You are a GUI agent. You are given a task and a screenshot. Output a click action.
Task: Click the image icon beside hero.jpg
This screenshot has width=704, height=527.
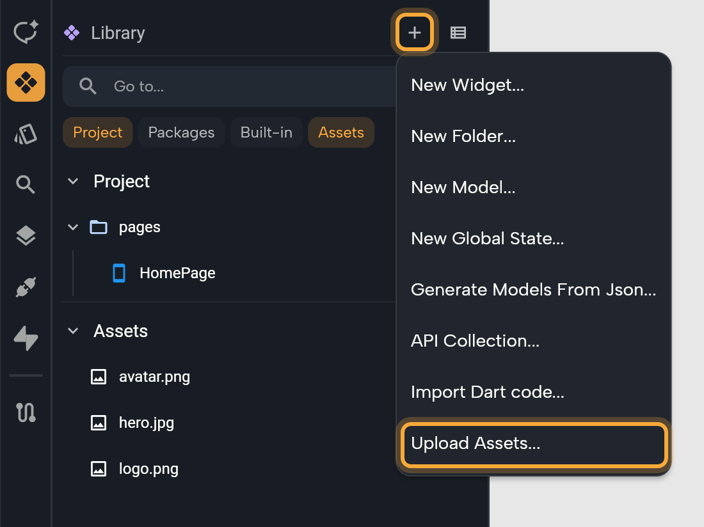click(x=99, y=423)
